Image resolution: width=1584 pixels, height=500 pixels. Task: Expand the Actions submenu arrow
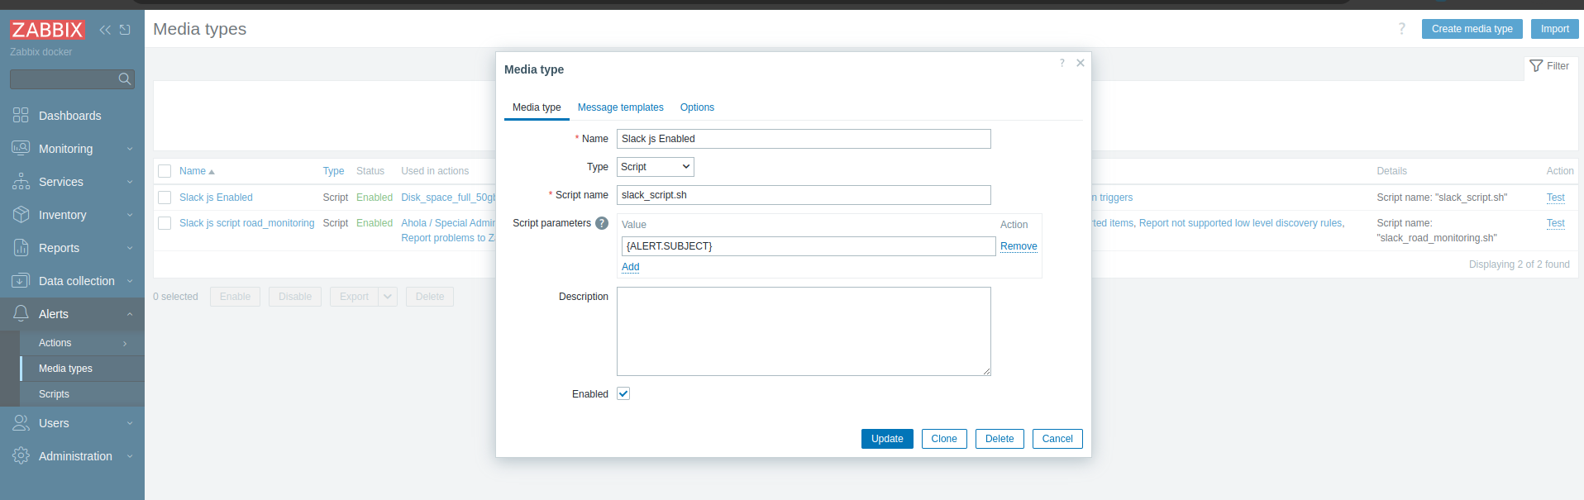click(x=125, y=343)
